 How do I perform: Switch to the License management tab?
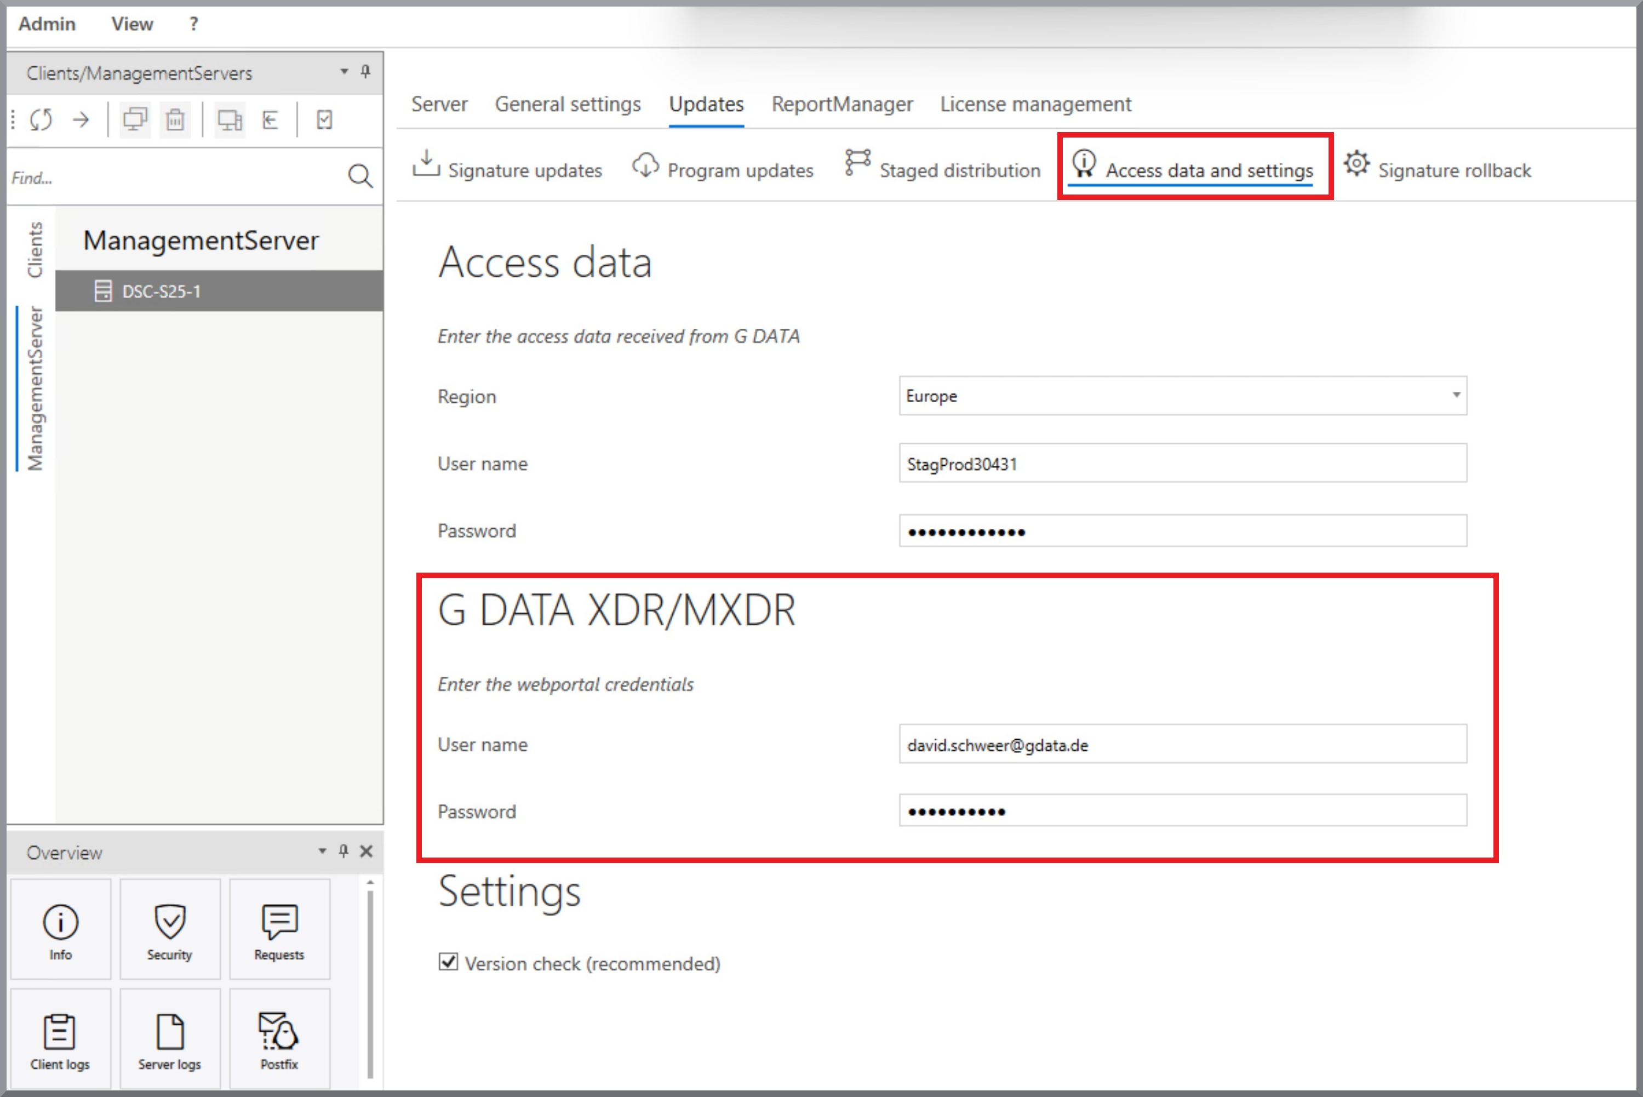coord(1036,104)
